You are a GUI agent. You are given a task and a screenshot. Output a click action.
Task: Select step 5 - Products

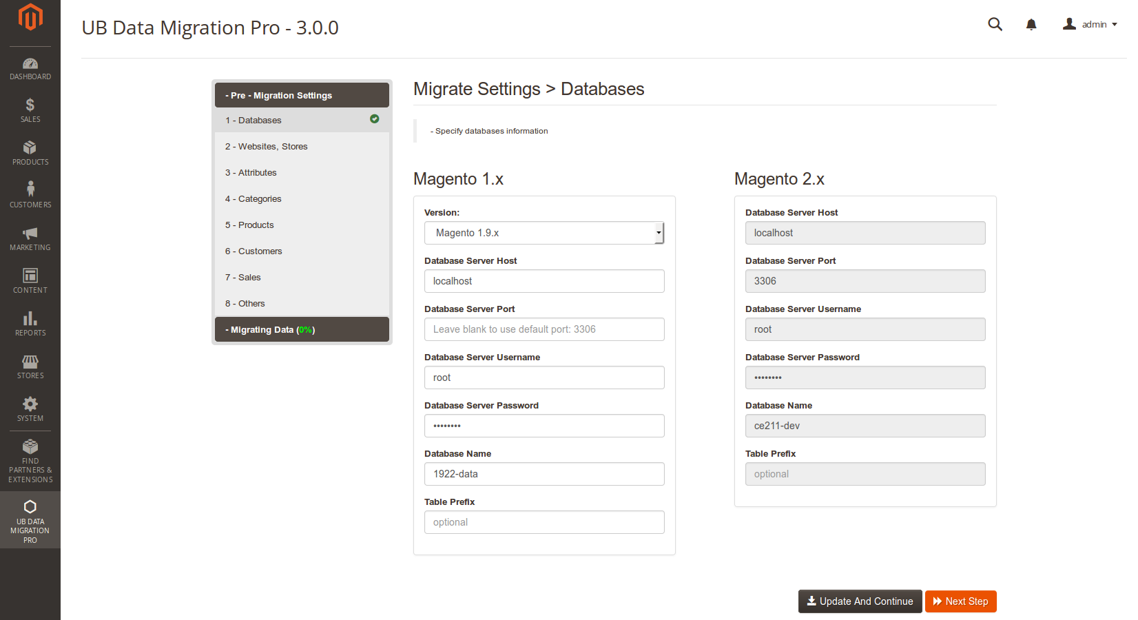302,225
